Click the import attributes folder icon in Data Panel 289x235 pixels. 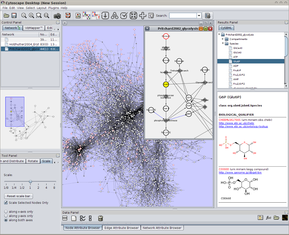click(276, 218)
